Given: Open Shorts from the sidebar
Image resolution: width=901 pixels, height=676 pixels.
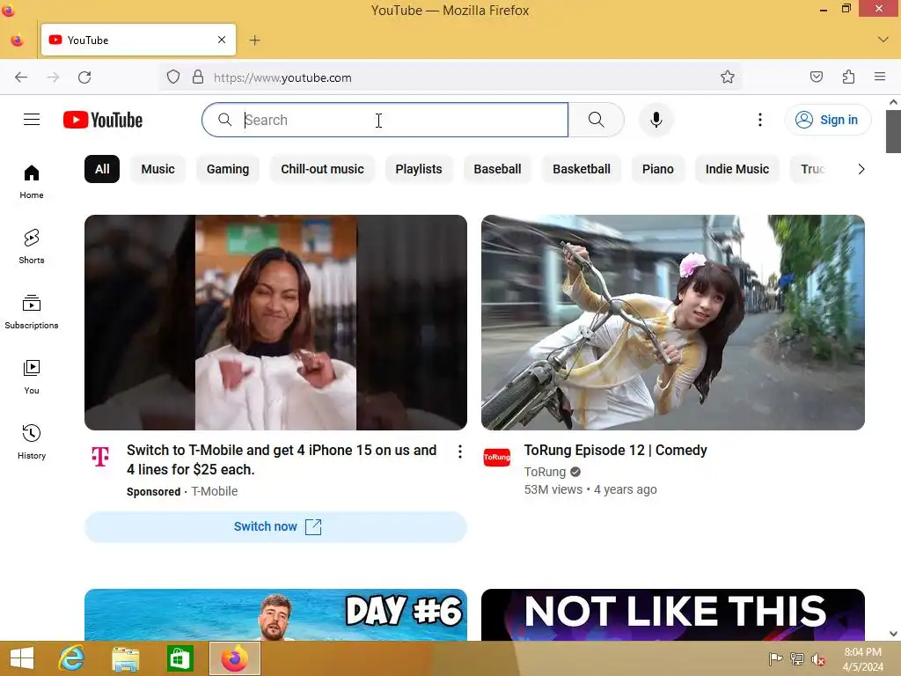Looking at the screenshot, I should point(32,246).
